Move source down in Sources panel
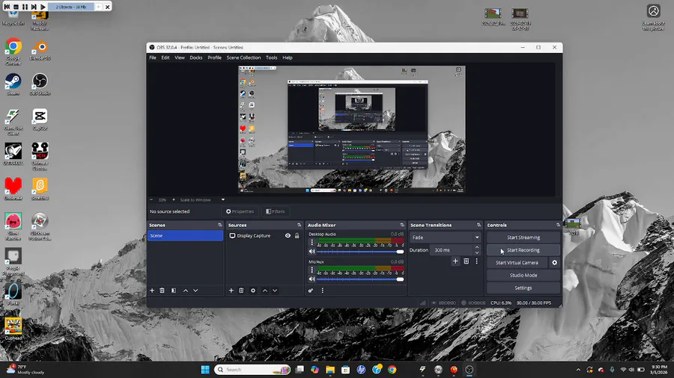674x378 pixels. pos(275,291)
